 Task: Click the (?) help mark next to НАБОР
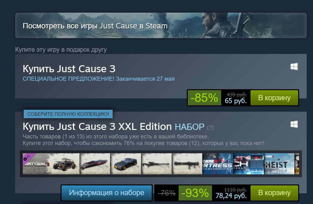click(210, 128)
